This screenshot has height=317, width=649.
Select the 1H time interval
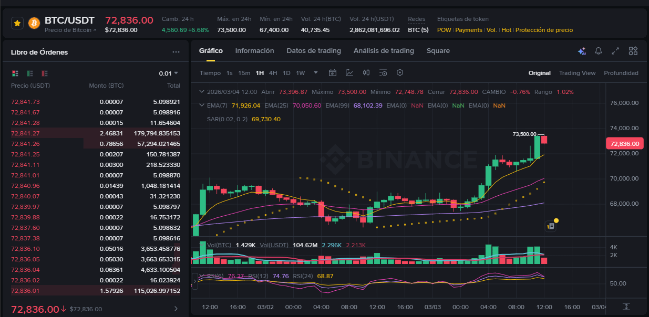click(x=260, y=73)
